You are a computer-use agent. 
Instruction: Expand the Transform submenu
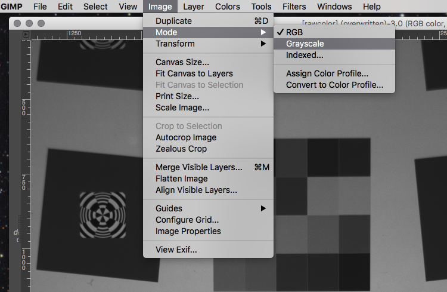(208, 44)
